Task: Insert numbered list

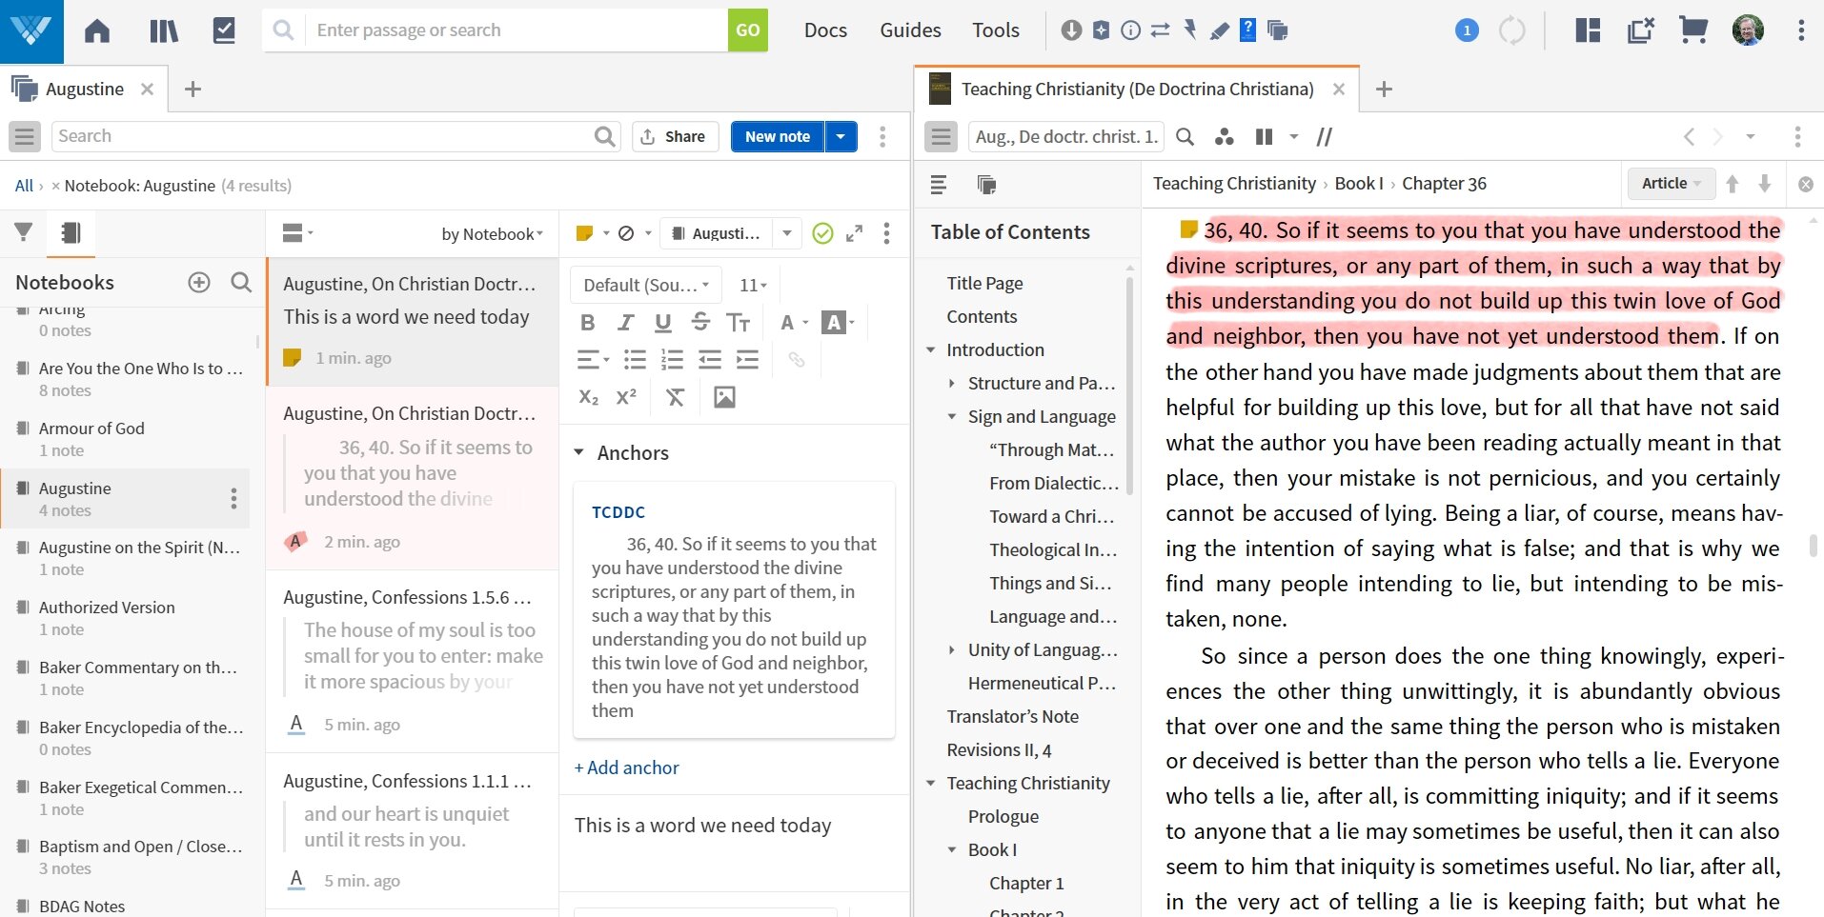Action: [x=673, y=360]
